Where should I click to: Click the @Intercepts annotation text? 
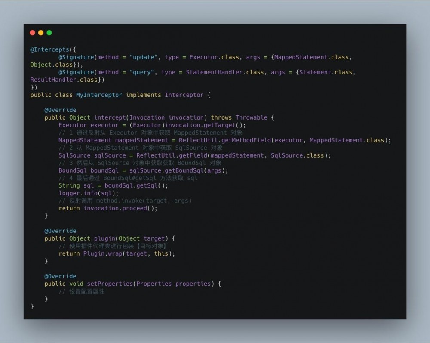point(49,49)
